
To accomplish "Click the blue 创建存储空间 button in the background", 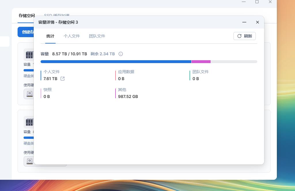I will coord(26,32).
